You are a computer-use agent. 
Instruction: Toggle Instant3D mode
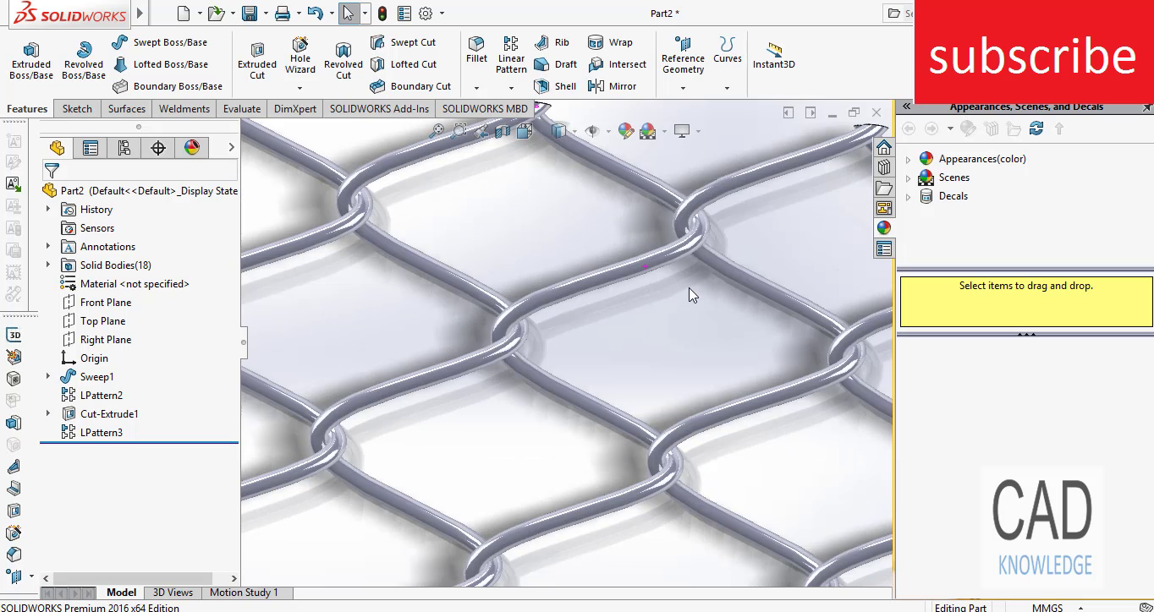tap(774, 56)
